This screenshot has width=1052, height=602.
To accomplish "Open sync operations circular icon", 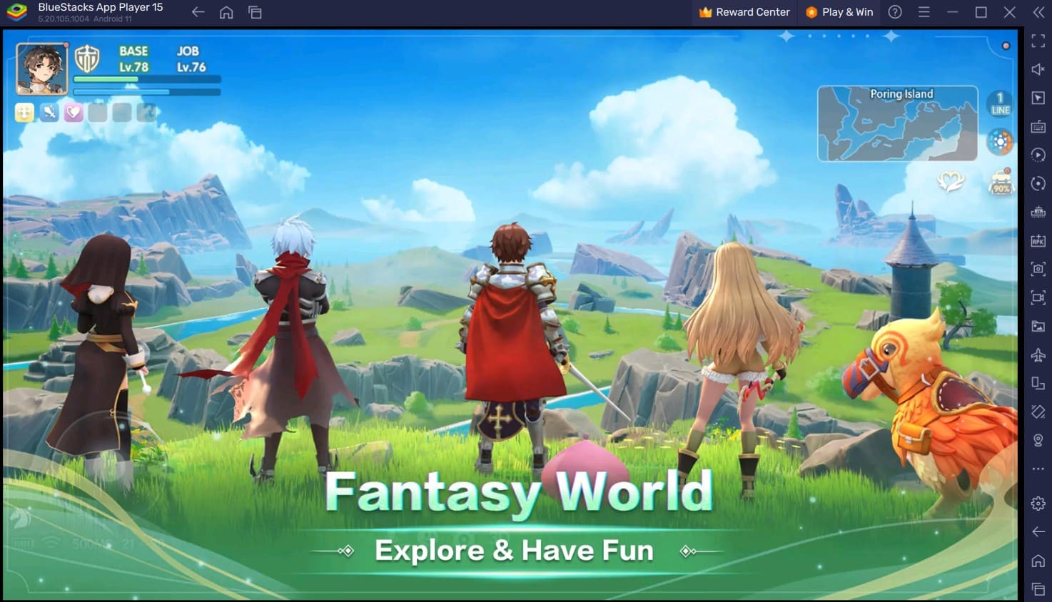I will [x=1038, y=183].
